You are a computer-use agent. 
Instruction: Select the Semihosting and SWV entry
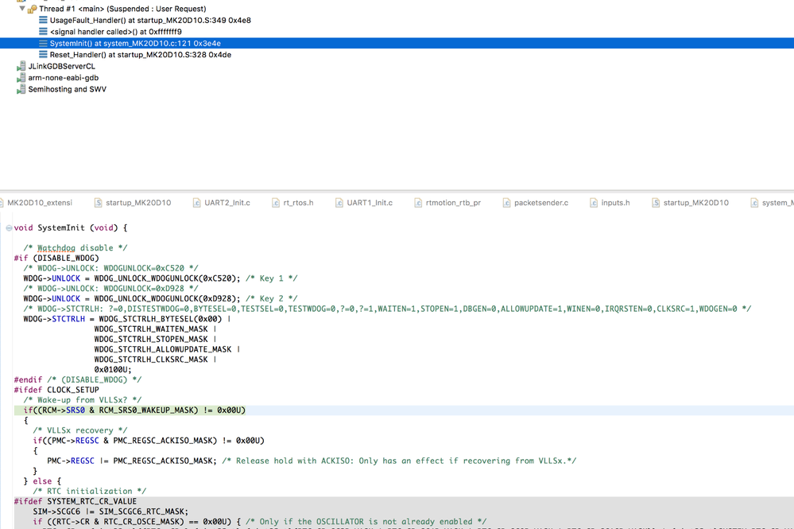[x=68, y=89]
